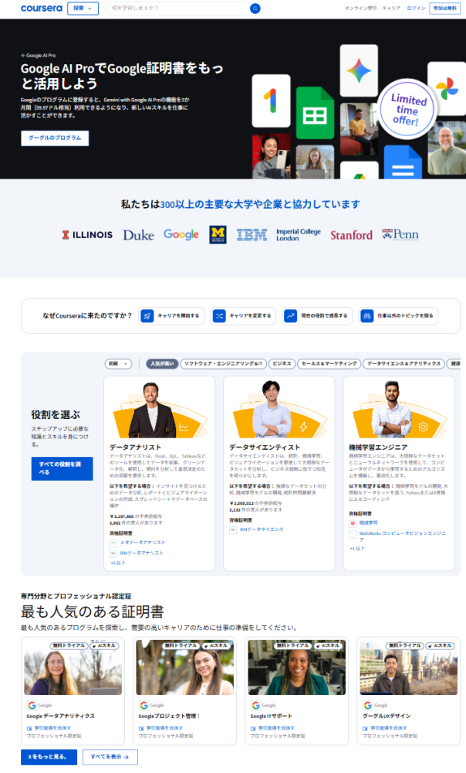Screen dimensions: 466x773
Task: Click the すべての役割を調べる button
Action: point(62,468)
